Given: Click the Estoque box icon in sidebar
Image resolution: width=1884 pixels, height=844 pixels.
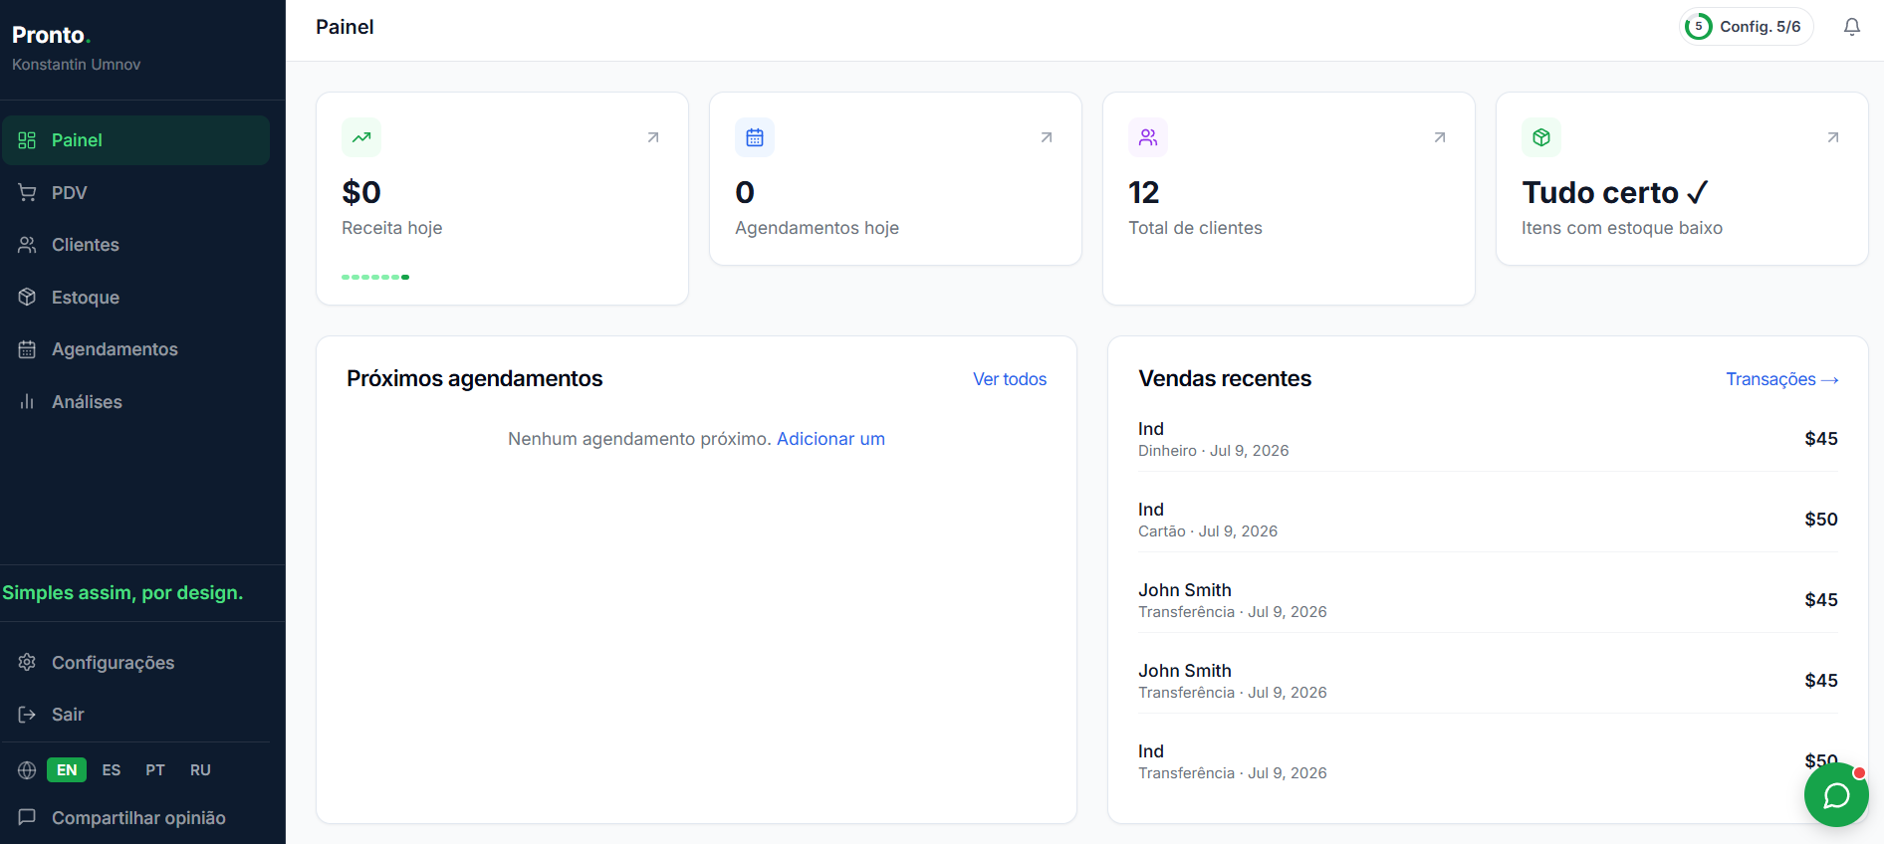Looking at the screenshot, I should coord(27,298).
